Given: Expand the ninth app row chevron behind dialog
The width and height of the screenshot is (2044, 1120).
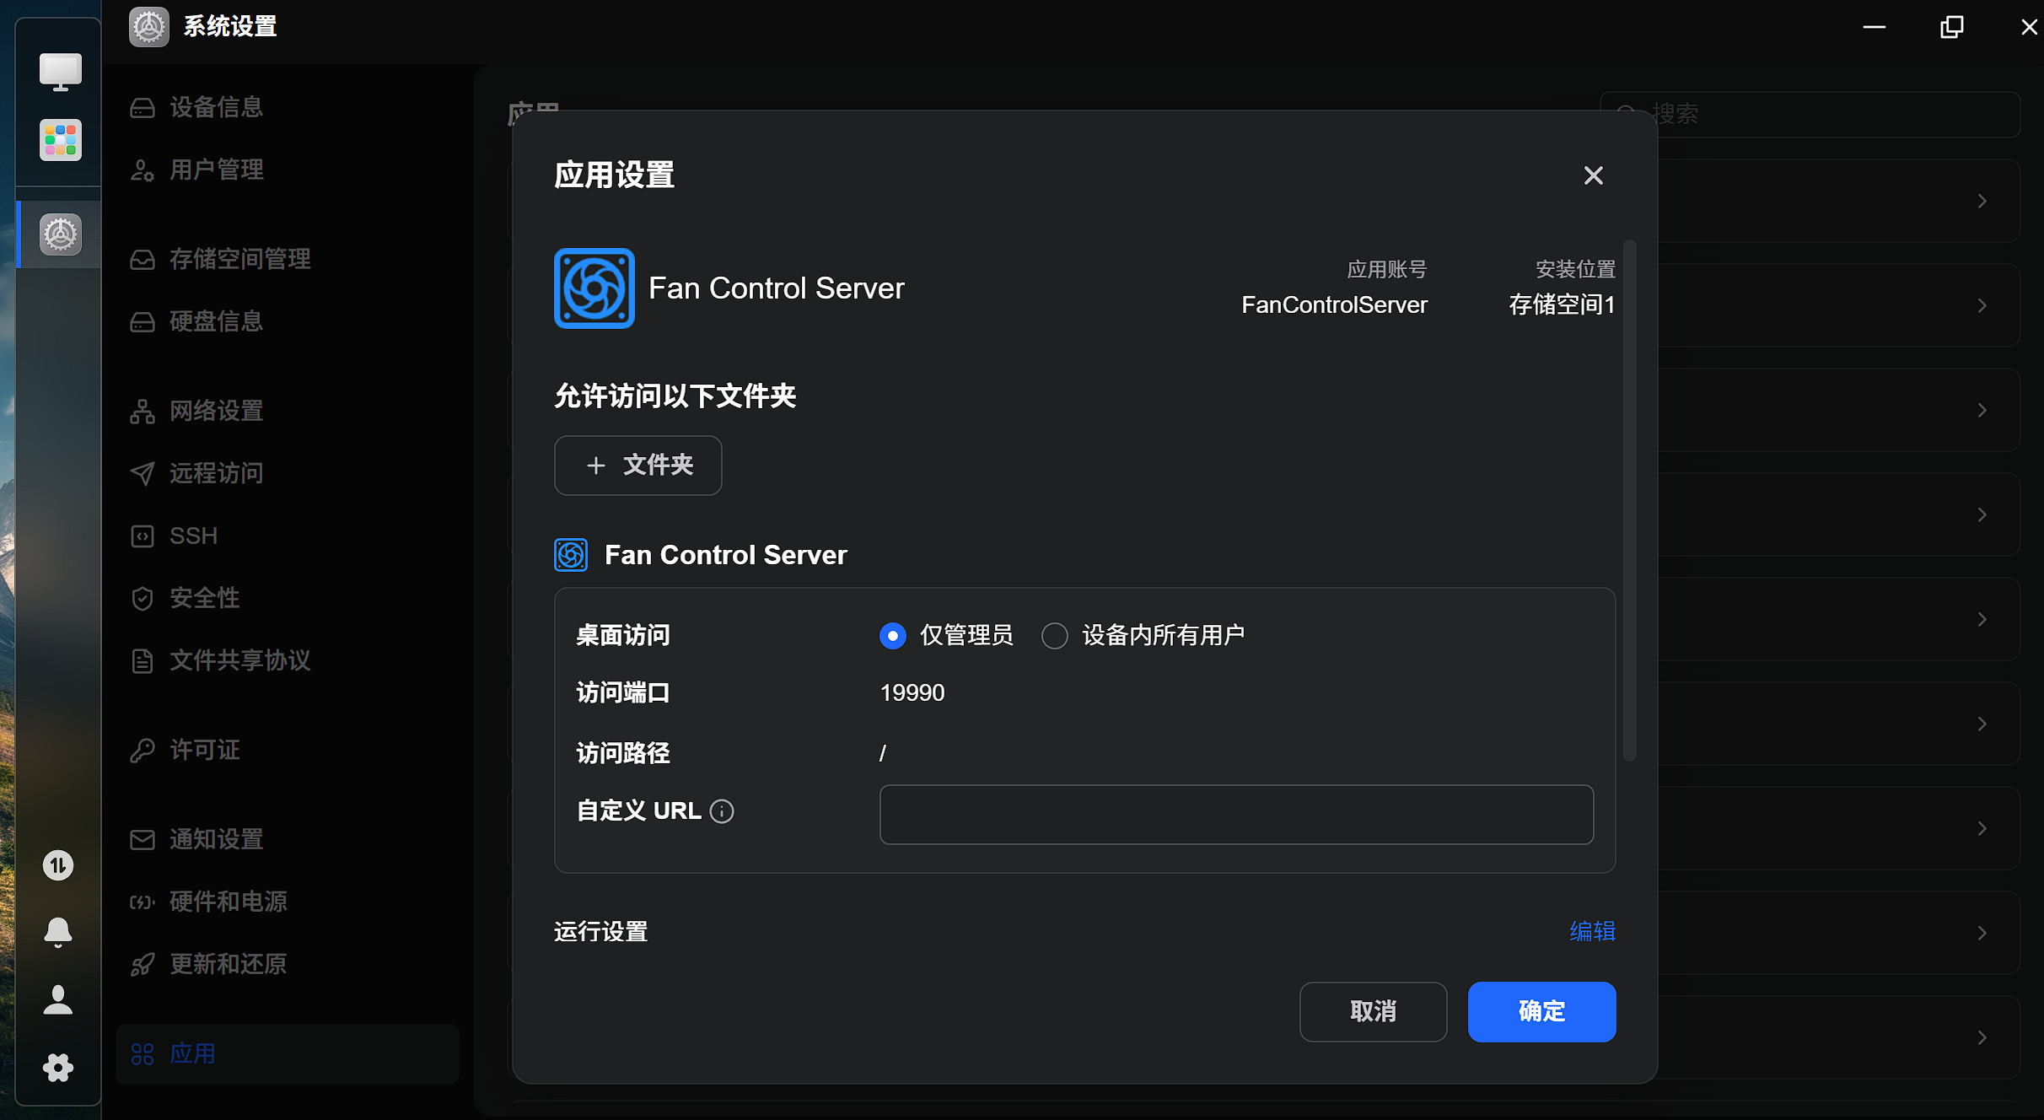Looking at the screenshot, I should (1983, 1037).
